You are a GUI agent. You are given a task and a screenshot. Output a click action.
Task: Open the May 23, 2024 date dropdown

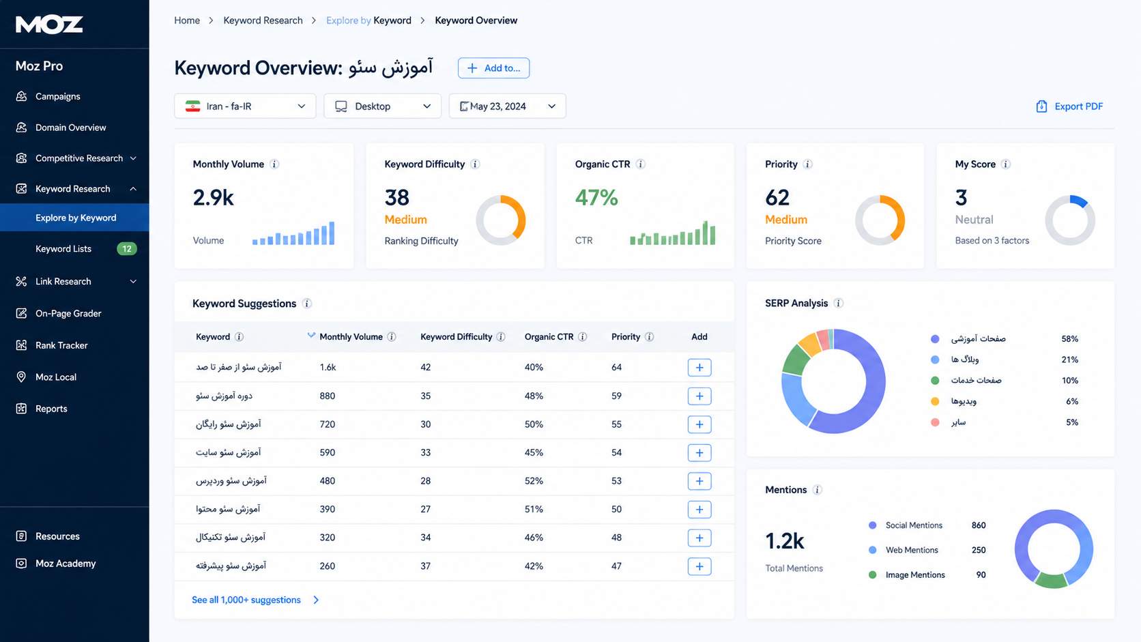click(x=507, y=106)
